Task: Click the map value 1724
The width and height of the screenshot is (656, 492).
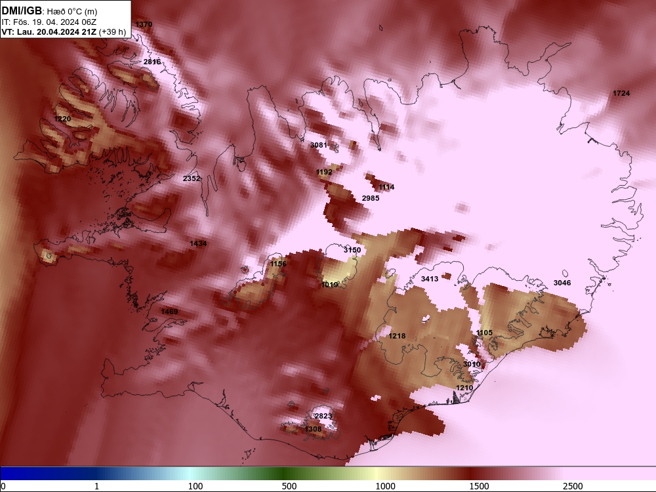Action: point(621,93)
